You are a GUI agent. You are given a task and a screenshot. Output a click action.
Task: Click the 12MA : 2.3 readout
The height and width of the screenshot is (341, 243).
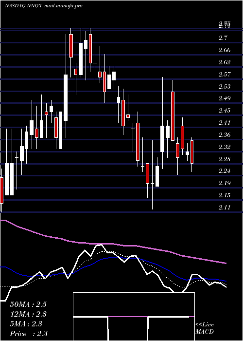point(28,314)
